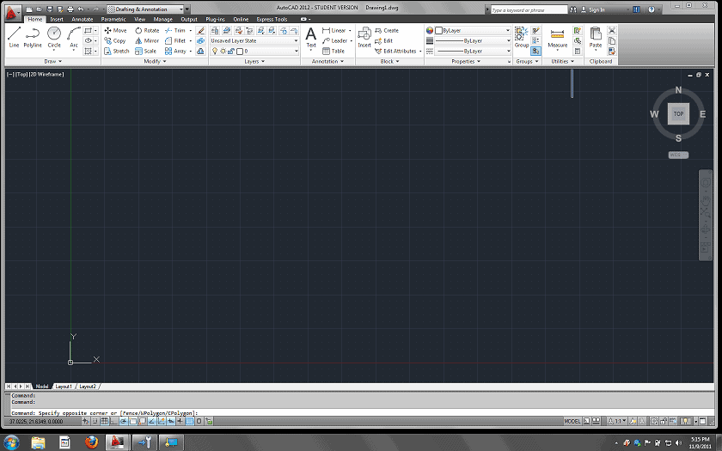The width and height of the screenshot is (722, 451).
Task: Toggle the layer freeze sun icon
Action: (222, 51)
